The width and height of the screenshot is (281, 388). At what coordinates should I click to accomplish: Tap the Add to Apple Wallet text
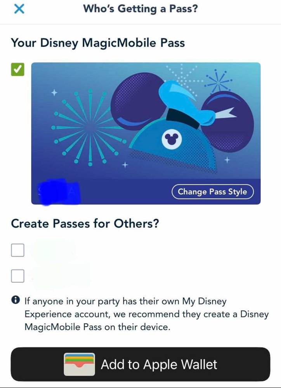point(159,364)
